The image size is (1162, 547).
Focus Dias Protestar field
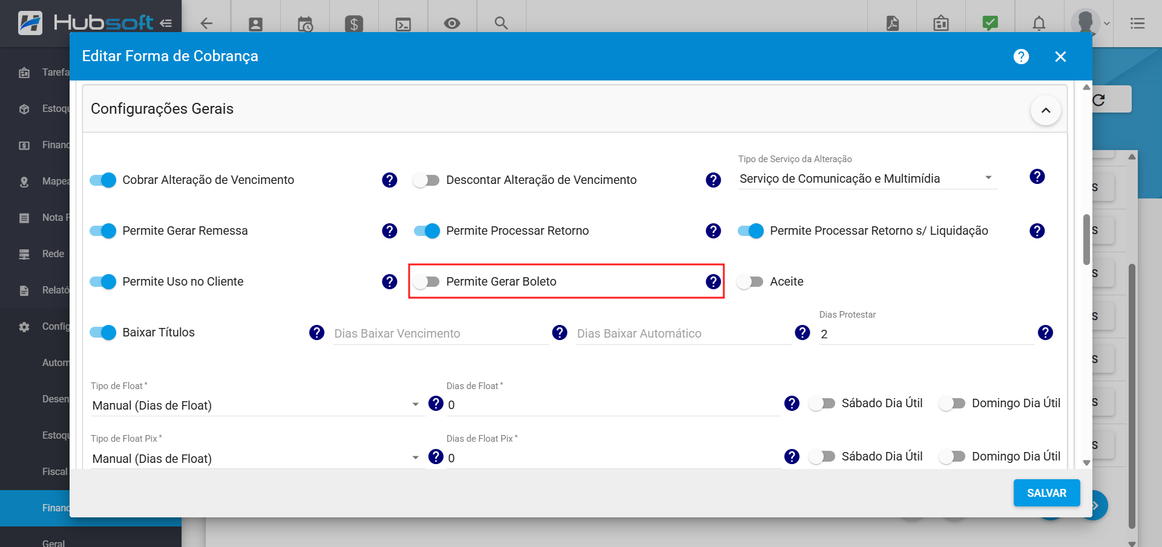[927, 333]
